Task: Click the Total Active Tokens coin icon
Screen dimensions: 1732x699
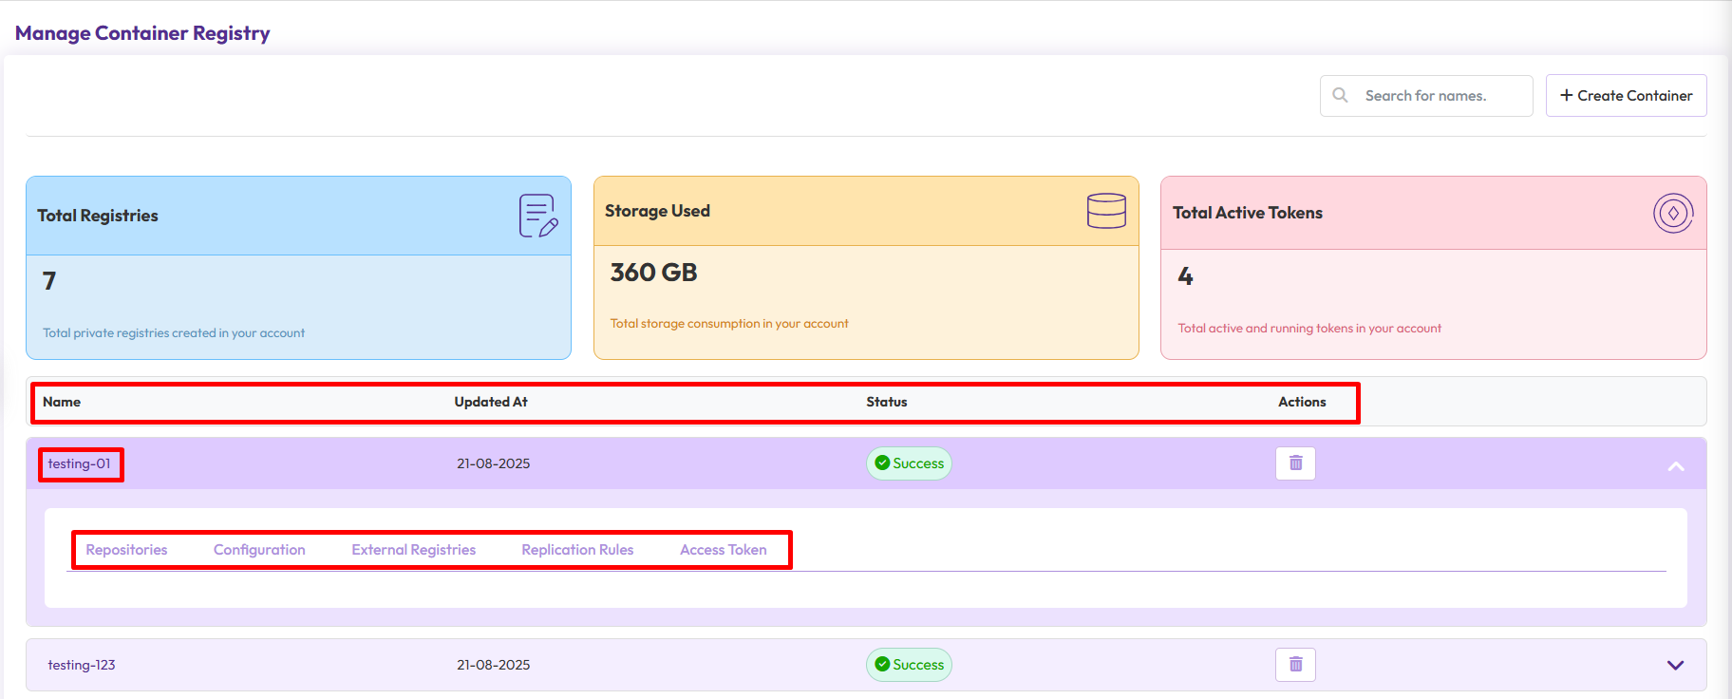Action: (x=1672, y=213)
